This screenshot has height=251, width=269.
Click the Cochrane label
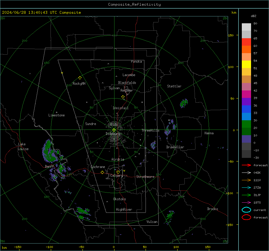(x=98, y=167)
